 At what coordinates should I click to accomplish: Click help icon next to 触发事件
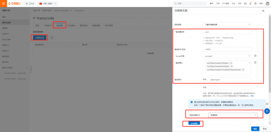coord(255,63)
